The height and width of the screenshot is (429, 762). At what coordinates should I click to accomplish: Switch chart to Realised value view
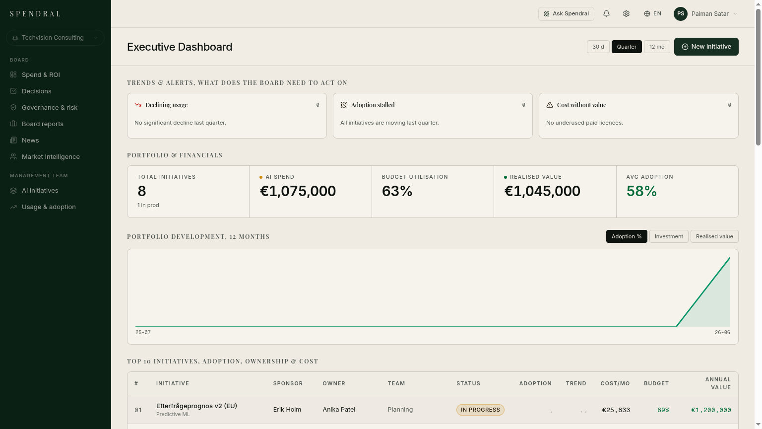pyautogui.click(x=714, y=236)
